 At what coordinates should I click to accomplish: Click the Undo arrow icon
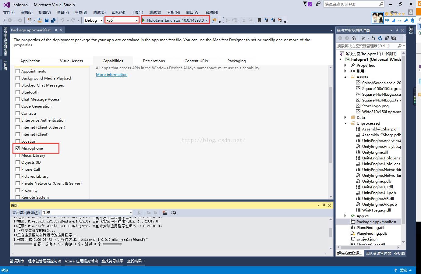[62, 20]
